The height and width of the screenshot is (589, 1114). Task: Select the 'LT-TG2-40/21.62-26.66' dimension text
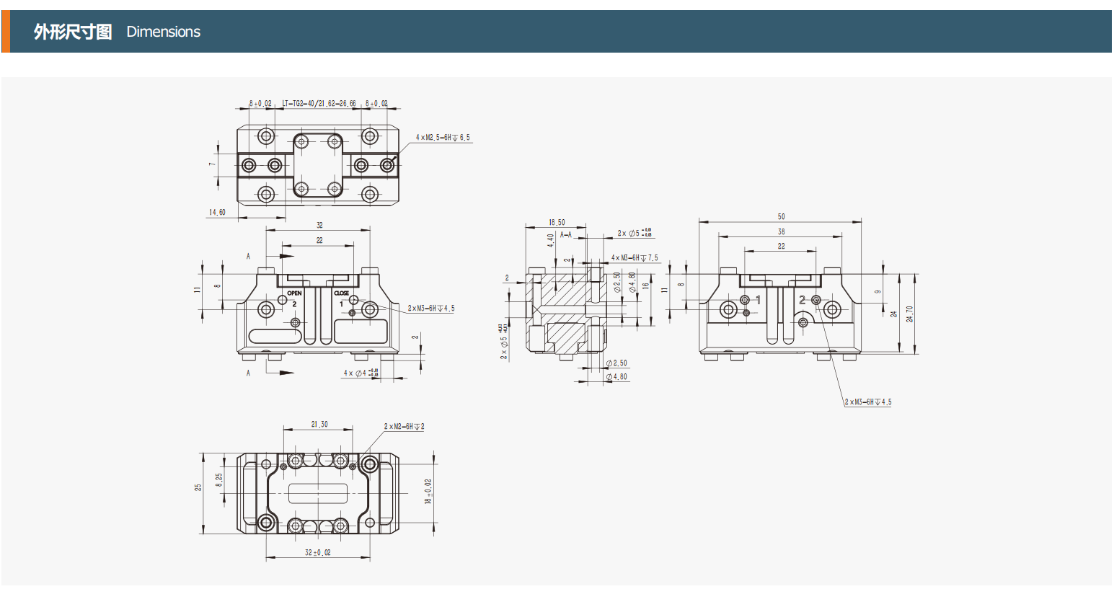(318, 103)
